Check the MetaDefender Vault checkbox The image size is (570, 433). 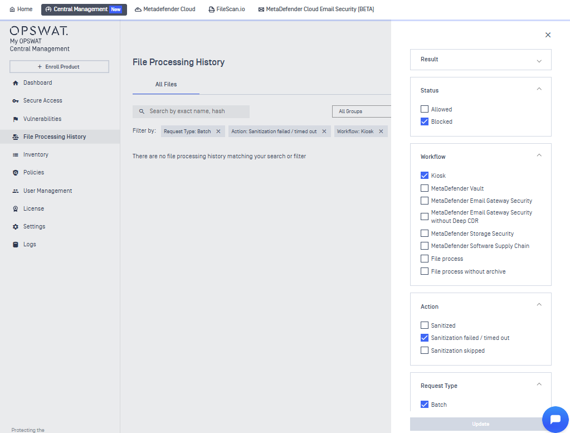[x=424, y=188]
